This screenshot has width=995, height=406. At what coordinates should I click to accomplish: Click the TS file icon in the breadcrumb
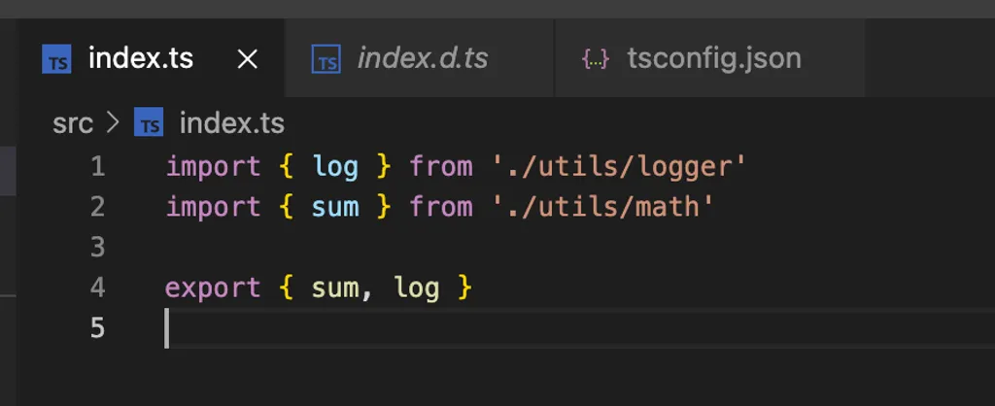149,124
